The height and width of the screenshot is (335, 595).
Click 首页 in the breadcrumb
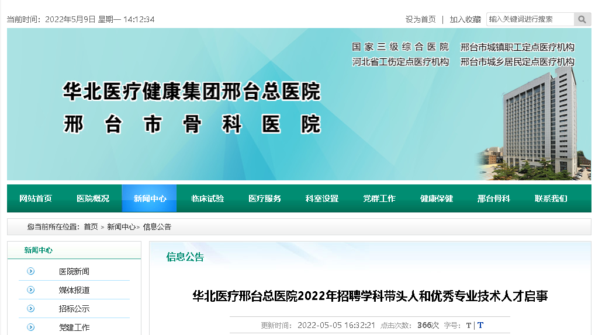point(91,227)
